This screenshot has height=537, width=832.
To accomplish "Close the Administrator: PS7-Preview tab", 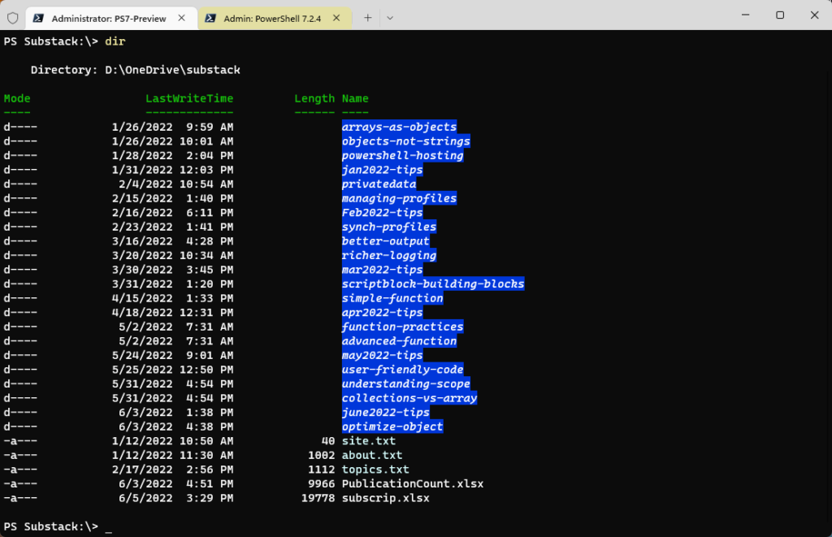I will (x=184, y=17).
